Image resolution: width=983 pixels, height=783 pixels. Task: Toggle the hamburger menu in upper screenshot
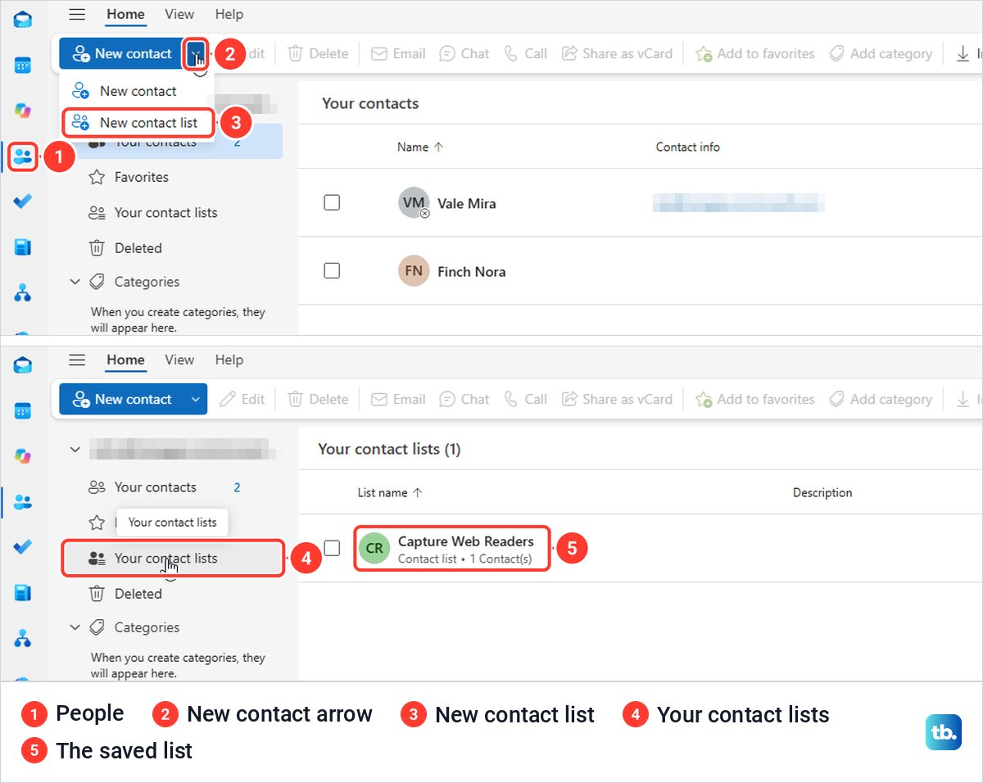pos(77,14)
